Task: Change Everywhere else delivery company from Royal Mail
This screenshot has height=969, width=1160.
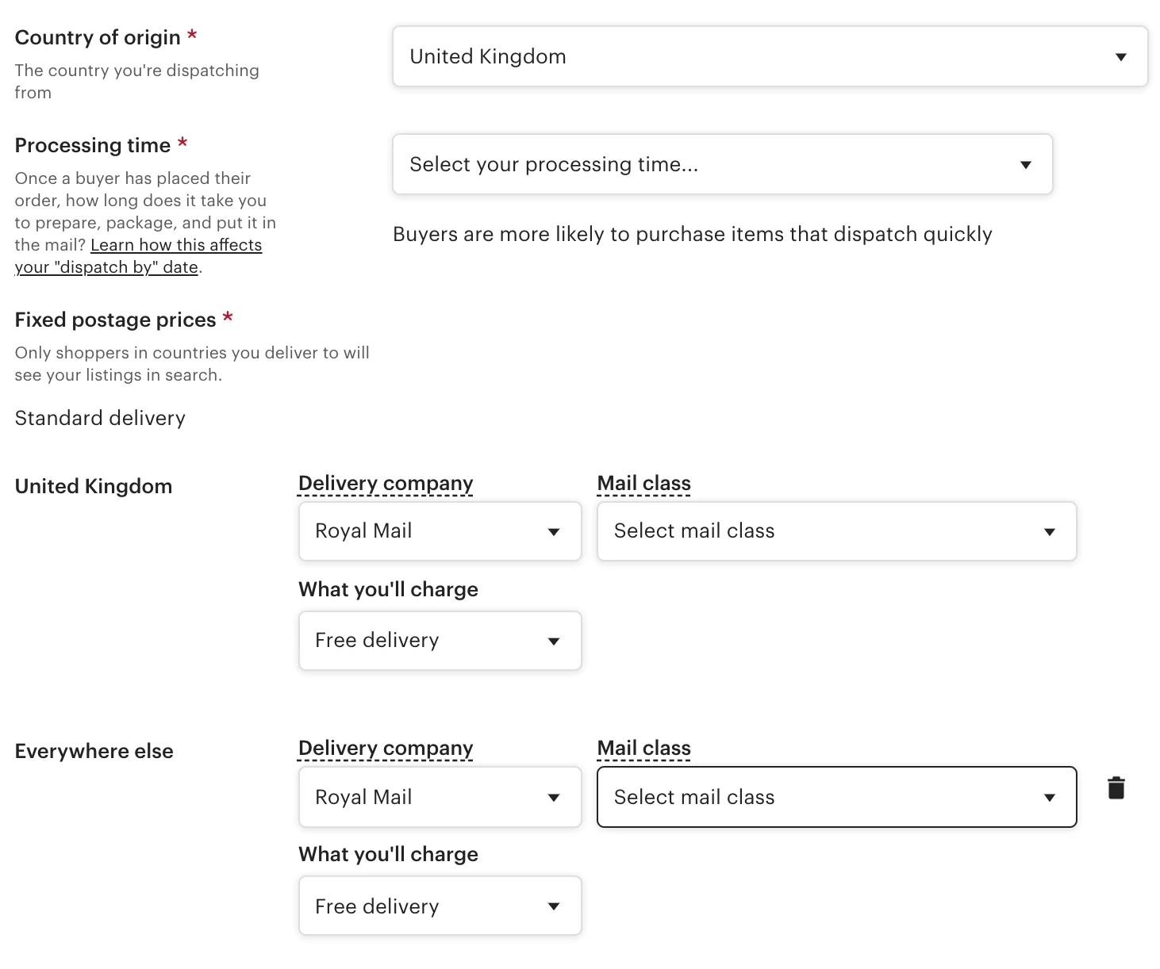Action: (440, 797)
